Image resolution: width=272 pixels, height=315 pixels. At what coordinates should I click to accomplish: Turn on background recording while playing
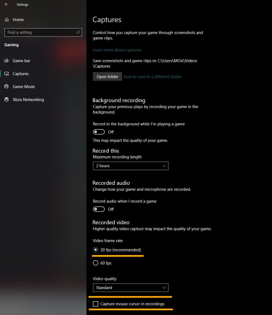(x=99, y=132)
